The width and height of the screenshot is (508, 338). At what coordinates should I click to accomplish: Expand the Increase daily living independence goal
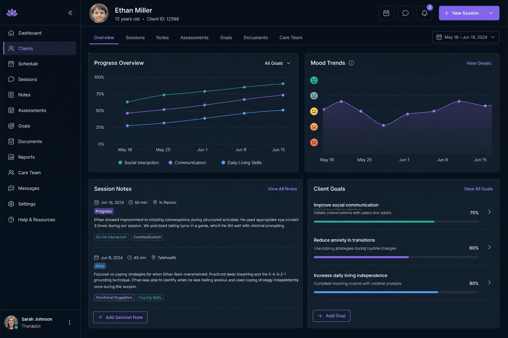[489, 283]
